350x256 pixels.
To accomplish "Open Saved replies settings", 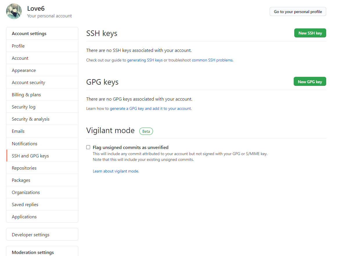I will click(42, 204).
